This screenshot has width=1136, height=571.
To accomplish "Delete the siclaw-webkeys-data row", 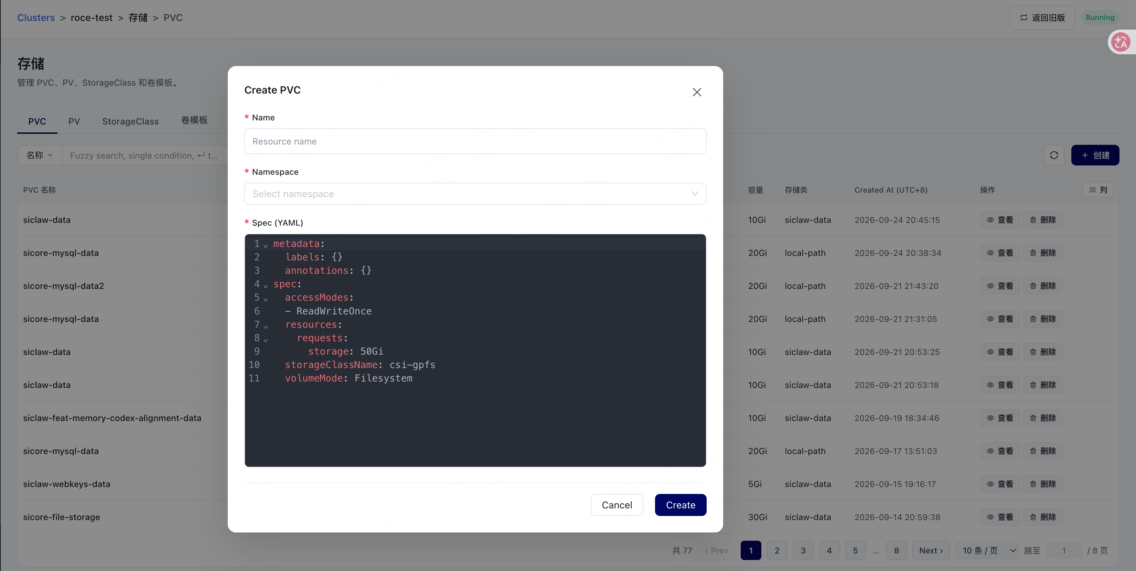I will pyautogui.click(x=1042, y=484).
